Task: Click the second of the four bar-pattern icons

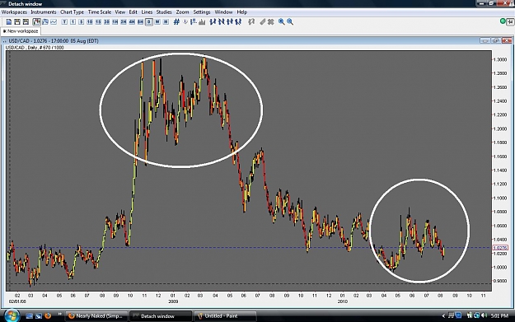Action: pyautogui.click(x=222, y=22)
